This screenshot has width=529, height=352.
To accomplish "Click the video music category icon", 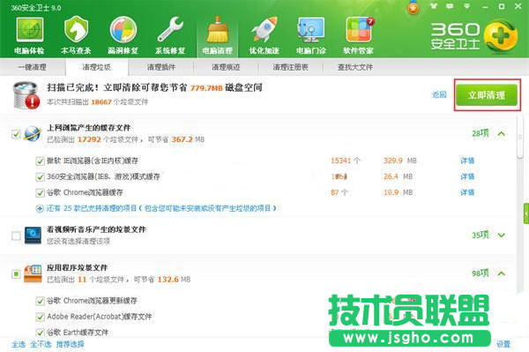I will [x=33, y=236].
